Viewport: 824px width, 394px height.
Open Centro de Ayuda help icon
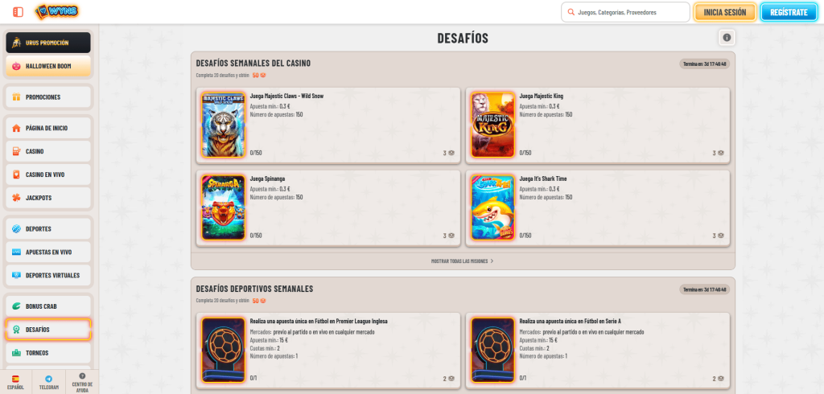point(82,382)
